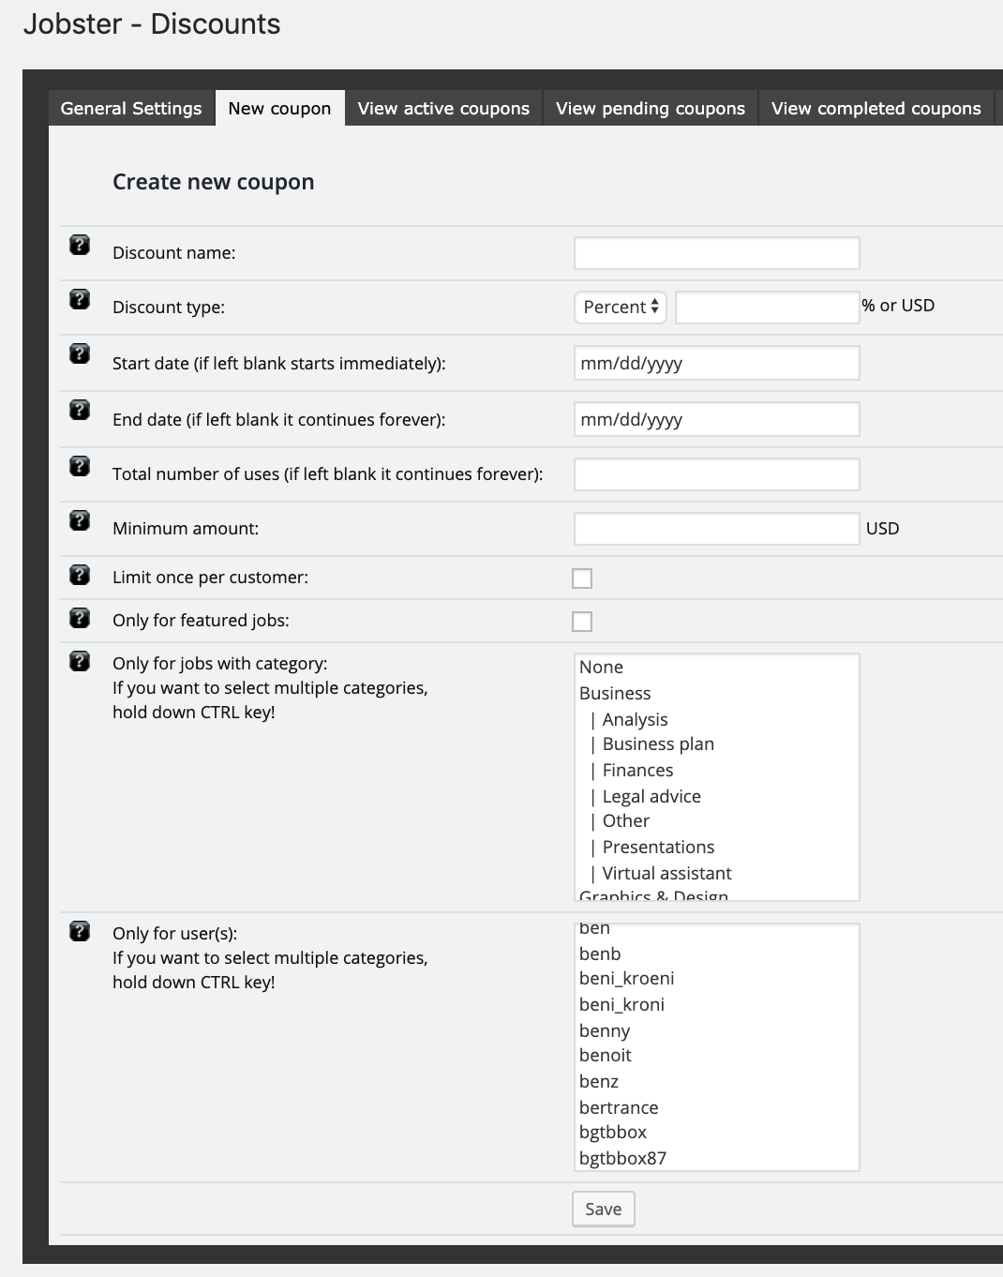Tick the Only for featured jobs checkbox

[582, 622]
